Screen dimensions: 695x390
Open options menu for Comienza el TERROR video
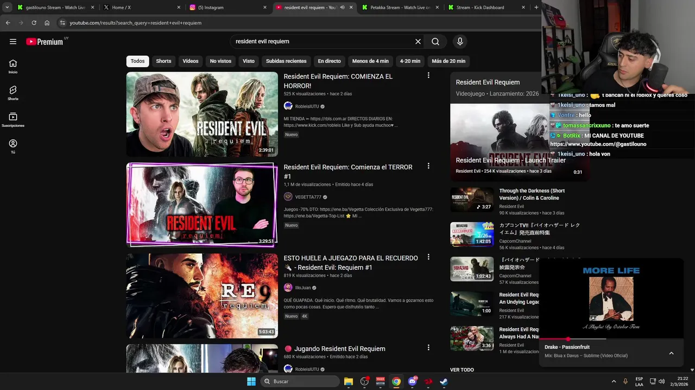(x=428, y=166)
